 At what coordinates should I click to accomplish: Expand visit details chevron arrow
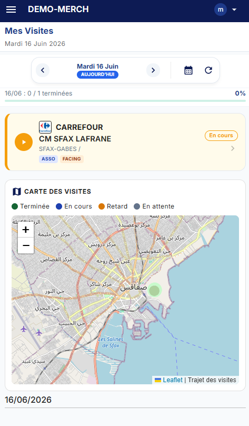tap(233, 148)
